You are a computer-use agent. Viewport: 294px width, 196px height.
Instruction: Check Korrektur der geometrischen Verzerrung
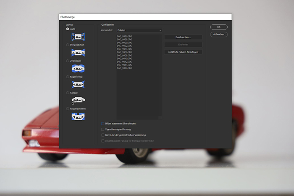pyautogui.click(x=103, y=135)
